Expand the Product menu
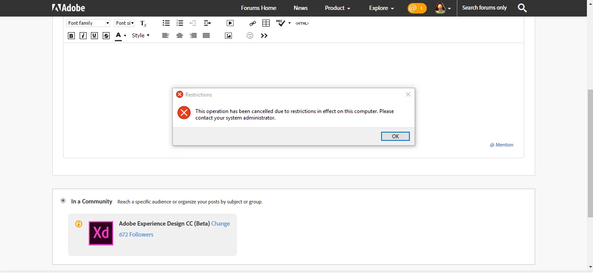 click(x=338, y=8)
